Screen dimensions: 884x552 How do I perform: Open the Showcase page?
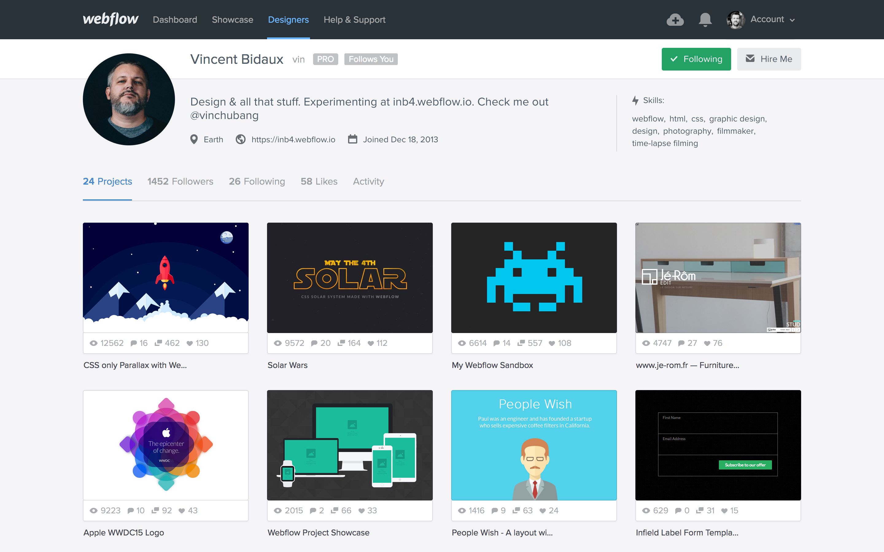coord(232,20)
